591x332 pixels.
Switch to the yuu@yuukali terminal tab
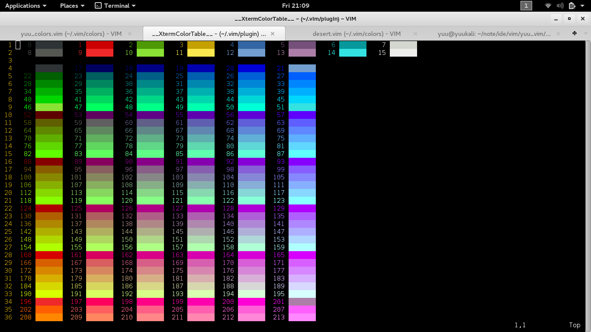click(494, 34)
